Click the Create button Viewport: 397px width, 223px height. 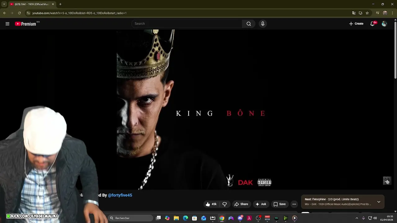[x=356, y=24]
